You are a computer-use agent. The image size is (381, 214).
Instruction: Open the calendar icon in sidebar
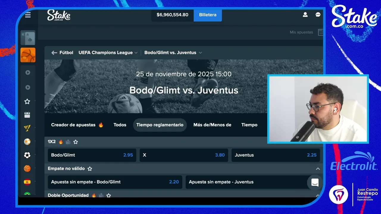27,115
